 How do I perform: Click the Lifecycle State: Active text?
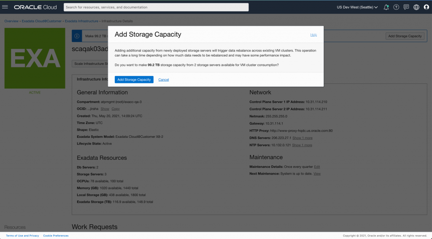(94, 143)
